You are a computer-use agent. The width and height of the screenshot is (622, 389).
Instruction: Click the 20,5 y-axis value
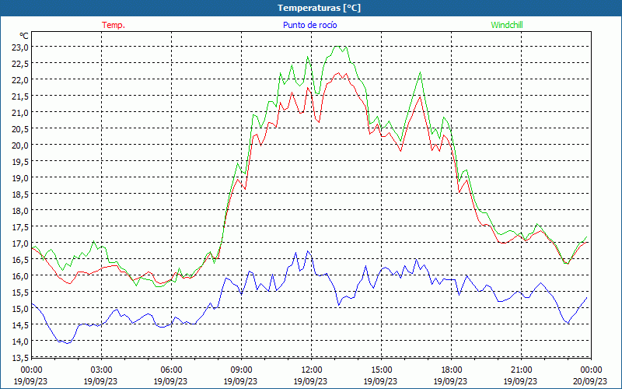[x=20, y=128]
